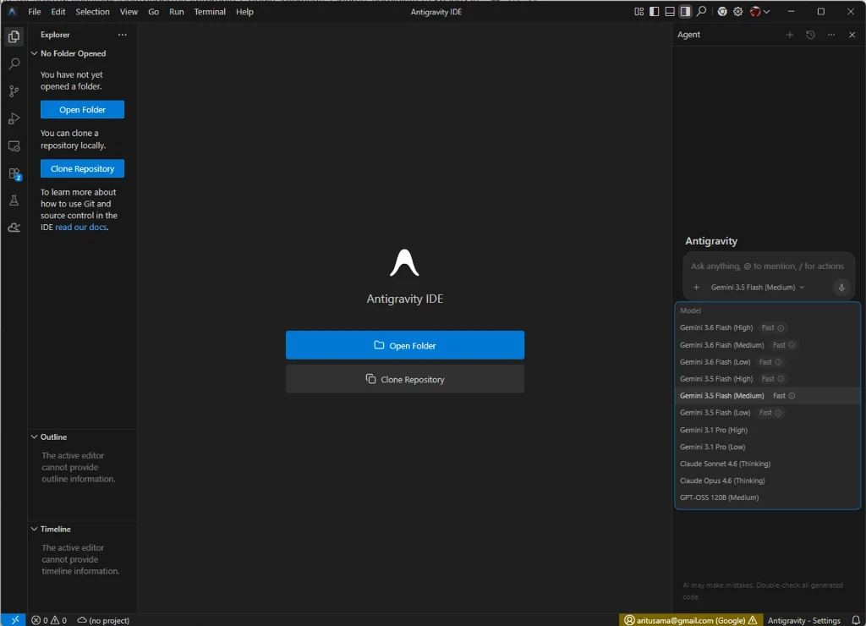Open the Explorer view in the activity bar

click(x=14, y=36)
